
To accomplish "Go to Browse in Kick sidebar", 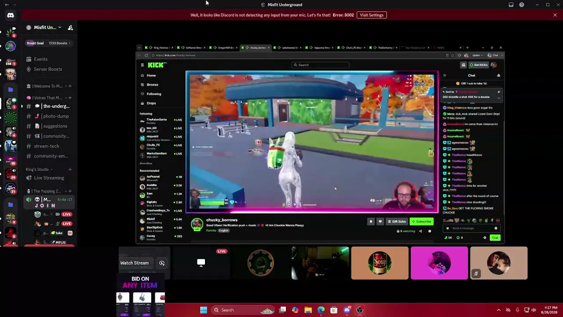I will coord(152,85).
